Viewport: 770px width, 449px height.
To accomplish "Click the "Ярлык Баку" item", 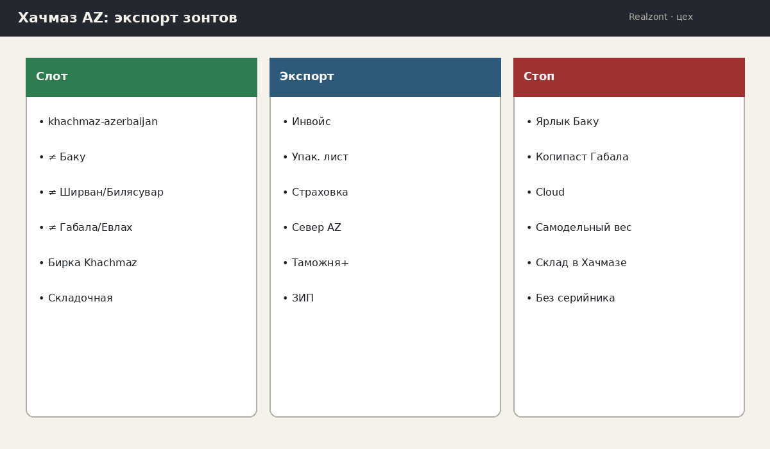I will pyautogui.click(x=563, y=122).
